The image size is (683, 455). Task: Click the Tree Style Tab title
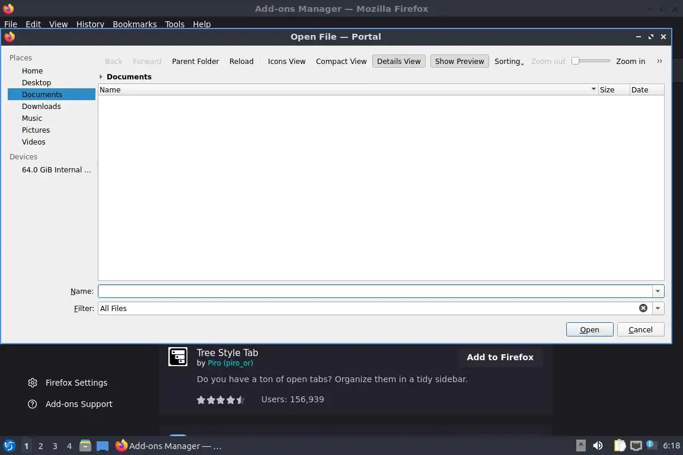(228, 353)
